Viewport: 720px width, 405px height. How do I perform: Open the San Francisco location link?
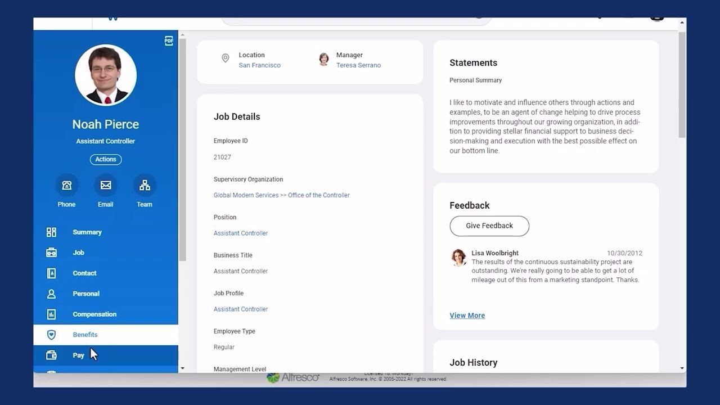coord(260,65)
